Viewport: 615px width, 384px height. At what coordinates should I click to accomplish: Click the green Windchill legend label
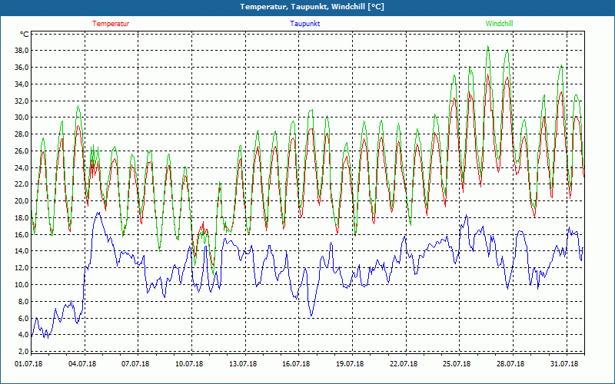(499, 24)
